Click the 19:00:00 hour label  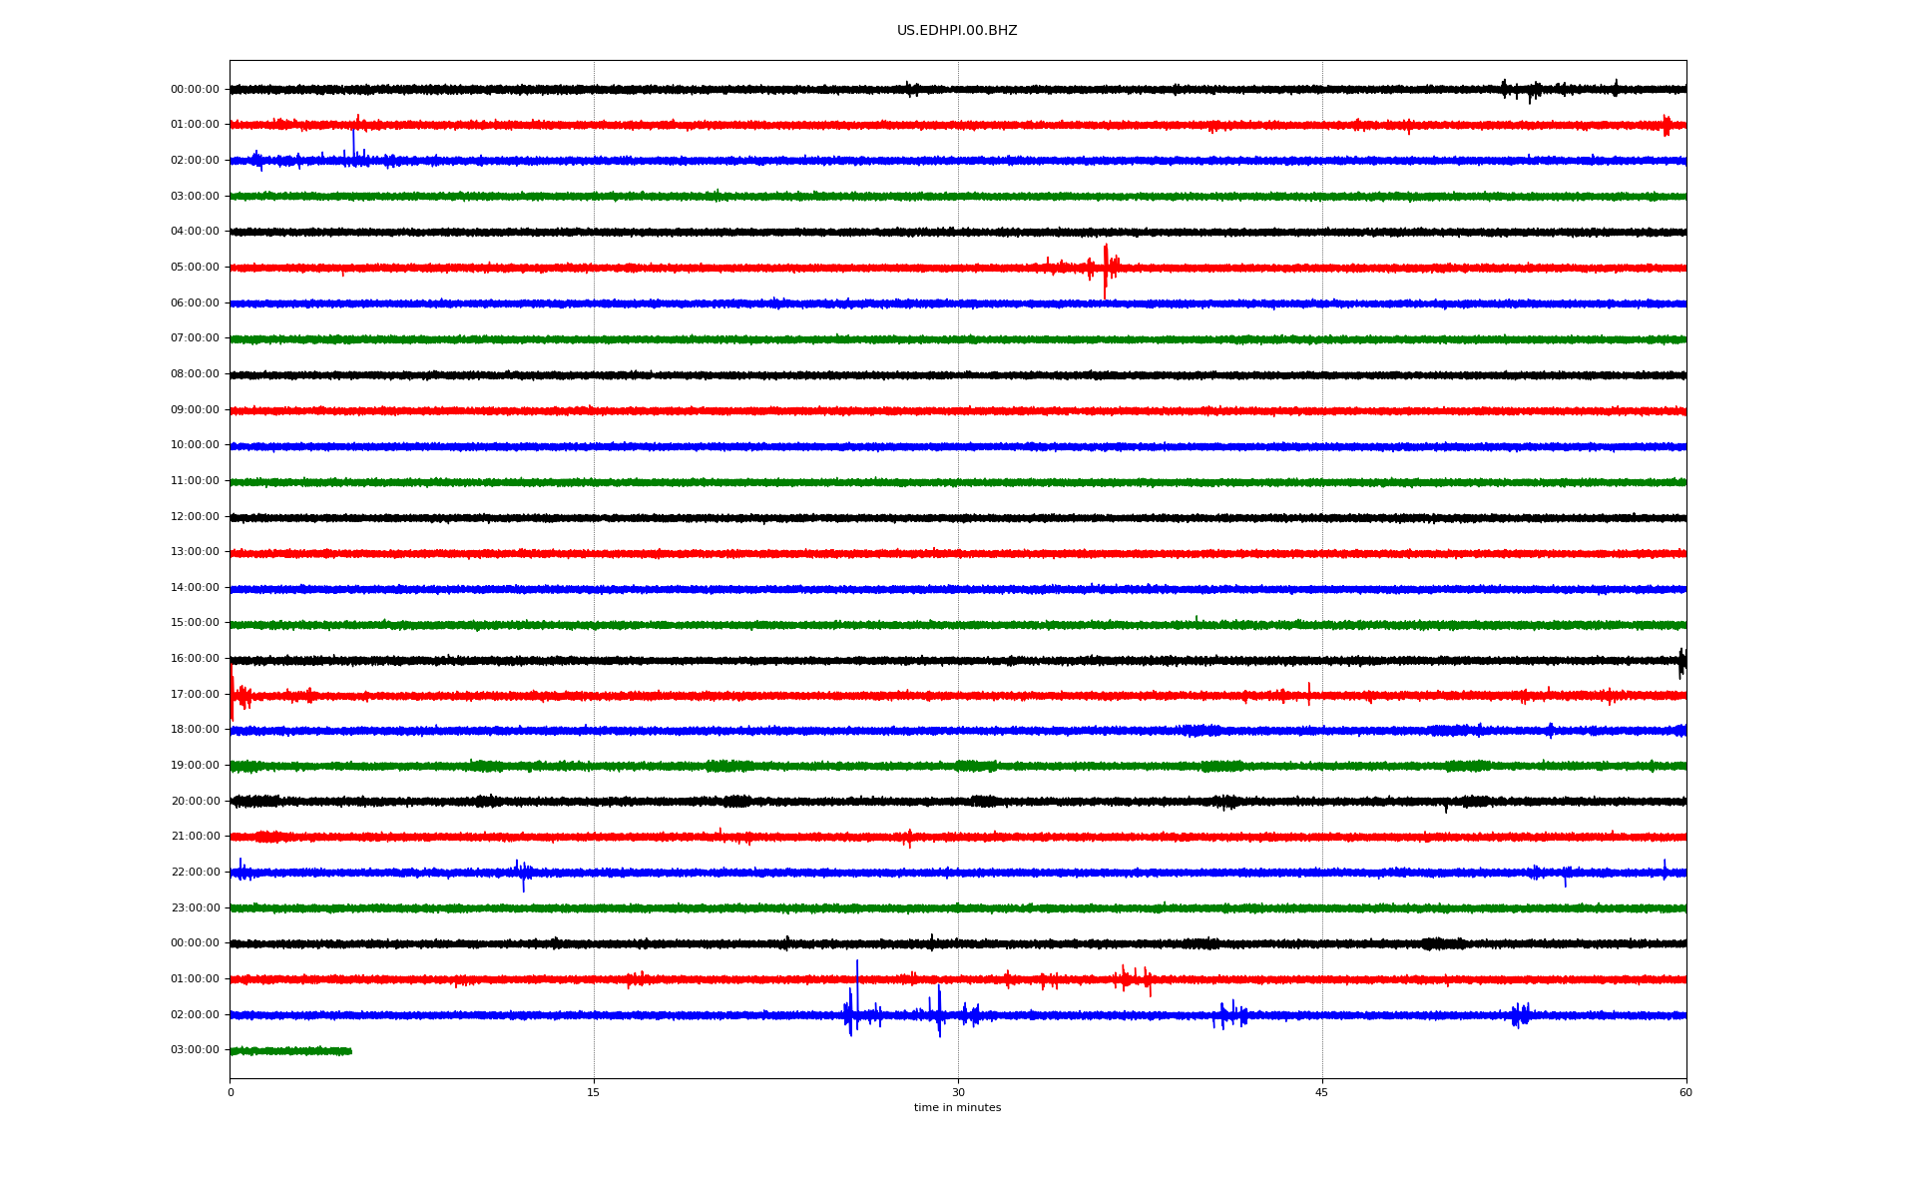(195, 766)
